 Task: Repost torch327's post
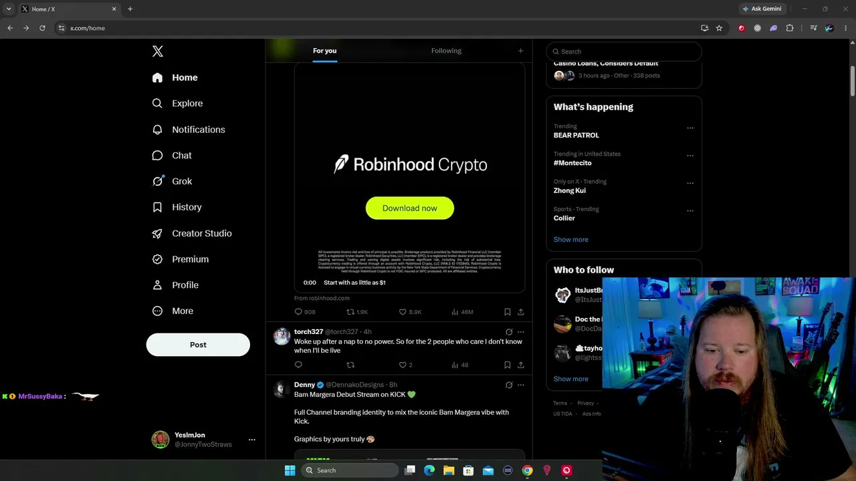click(x=350, y=365)
